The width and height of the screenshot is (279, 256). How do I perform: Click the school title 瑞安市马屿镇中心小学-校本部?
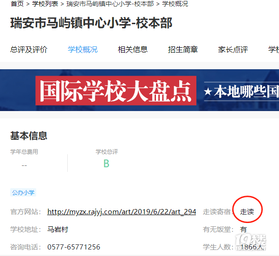(x=91, y=23)
